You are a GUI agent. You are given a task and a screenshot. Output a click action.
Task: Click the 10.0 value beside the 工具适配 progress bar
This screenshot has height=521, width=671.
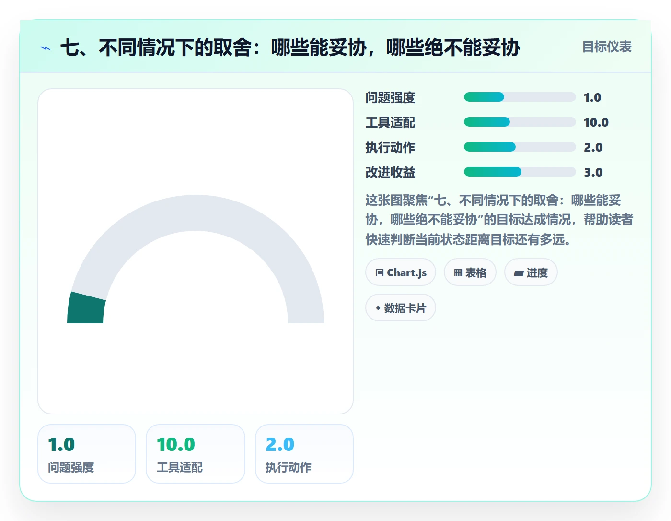pyautogui.click(x=596, y=122)
